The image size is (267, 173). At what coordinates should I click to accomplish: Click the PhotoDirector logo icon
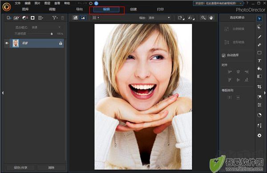click(7, 7)
